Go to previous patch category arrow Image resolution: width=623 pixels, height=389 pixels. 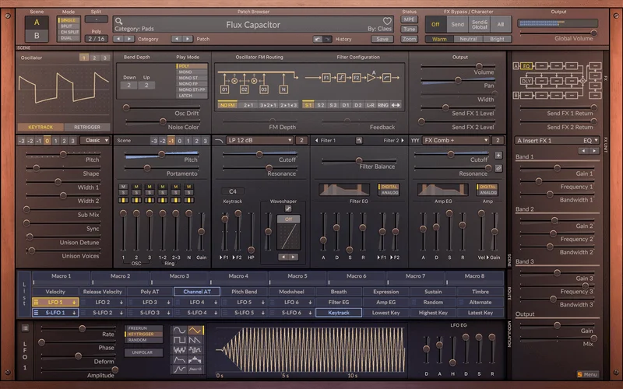(x=118, y=39)
